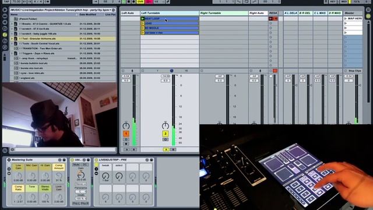Adjust the Left Turntable pan knob

pyautogui.click(x=166, y=126)
